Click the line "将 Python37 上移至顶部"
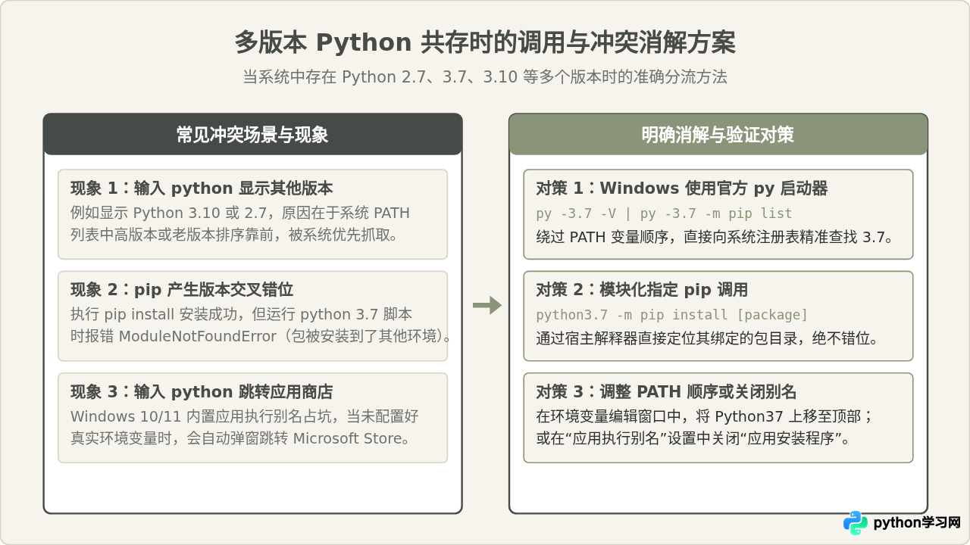This screenshot has width=970, height=545. pos(705,416)
